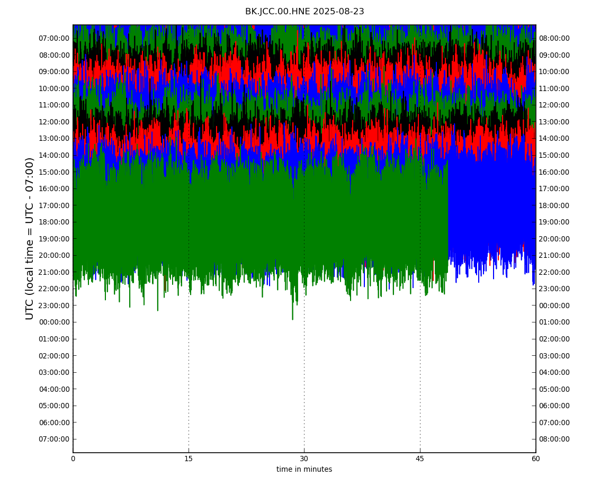This screenshot has width=609, height=503.
Task: Select 23:00:00 on the local-time axis
Action: point(554,289)
